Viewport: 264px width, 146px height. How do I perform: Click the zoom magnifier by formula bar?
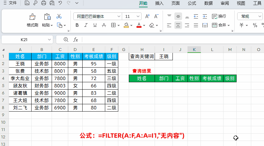click(x=66, y=40)
